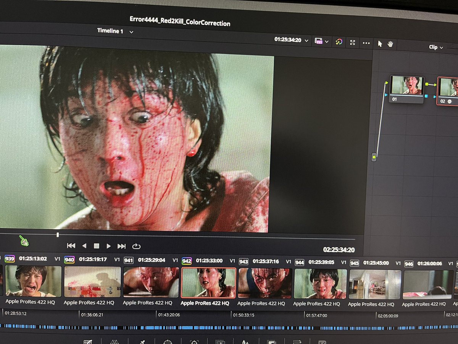Open the Tracker palette icon
The height and width of the screenshot is (344, 458).
tap(194, 343)
